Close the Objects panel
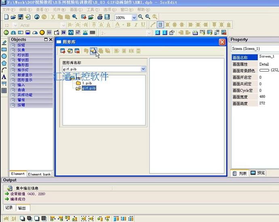The image size is (279, 222). [x=51, y=40]
